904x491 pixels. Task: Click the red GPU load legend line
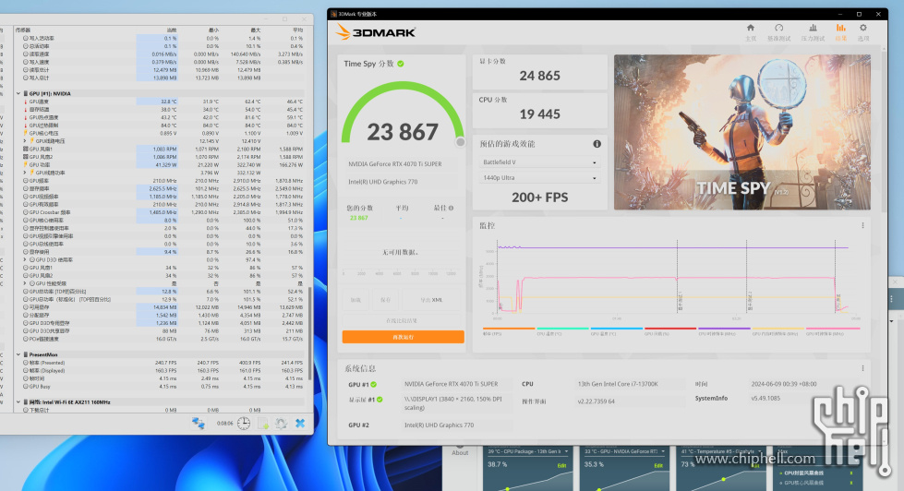click(670, 329)
